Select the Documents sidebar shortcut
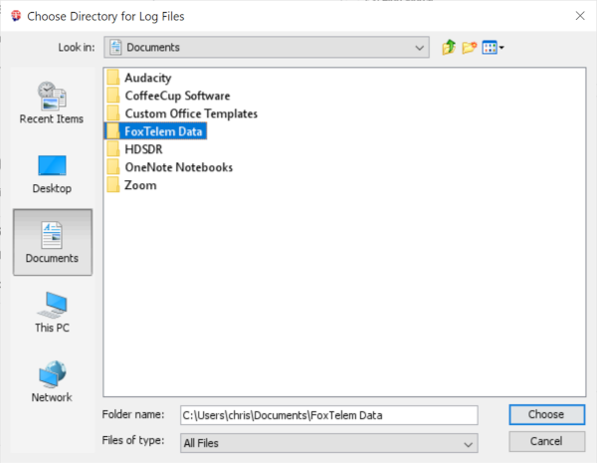The height and width of the screenshot is (463, 597). (x=53, y=242)
